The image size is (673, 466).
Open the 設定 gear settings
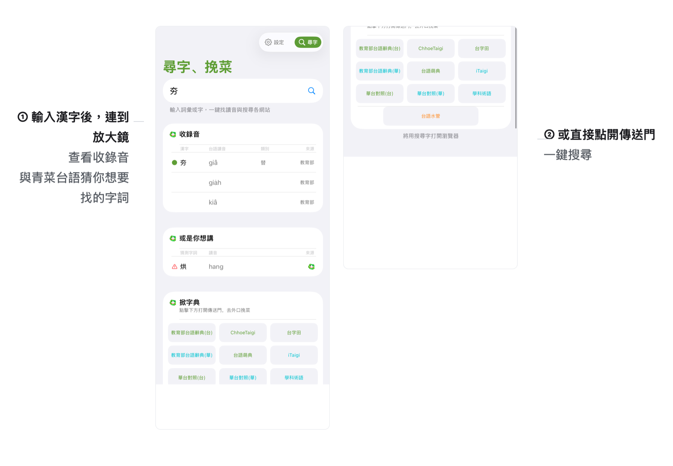click(x=274, y=42)
